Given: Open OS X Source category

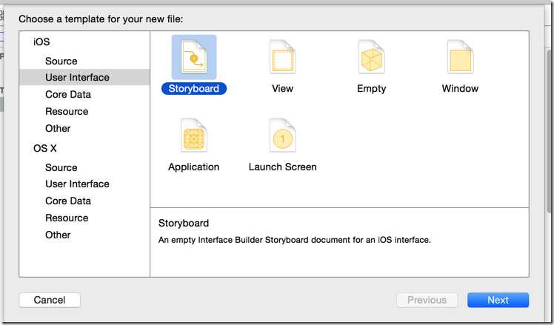Looking at the screenshot, I should tap(61, 167).
